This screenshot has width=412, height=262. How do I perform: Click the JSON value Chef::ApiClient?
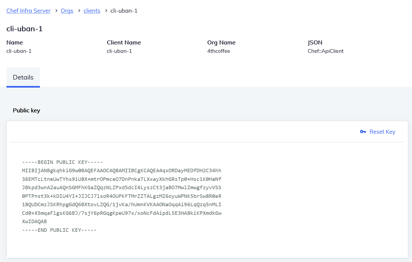tap(325, 51)
